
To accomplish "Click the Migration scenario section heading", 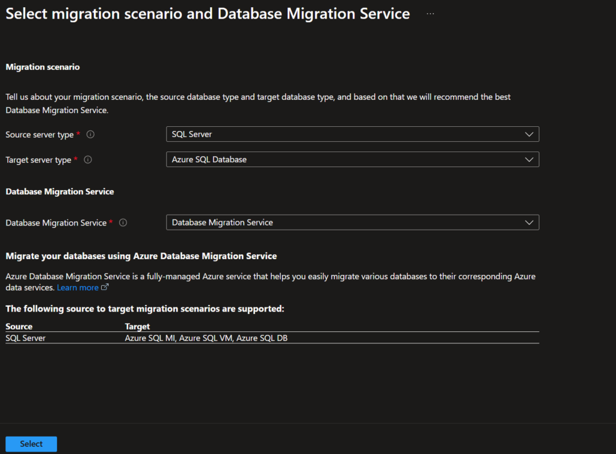I will [43, 67].
